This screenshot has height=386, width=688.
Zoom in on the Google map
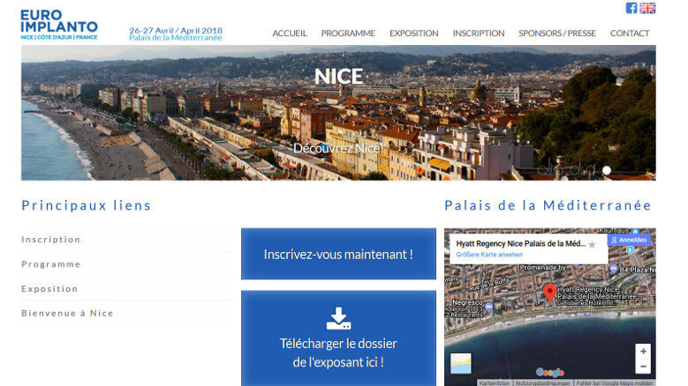pos(643,352)
